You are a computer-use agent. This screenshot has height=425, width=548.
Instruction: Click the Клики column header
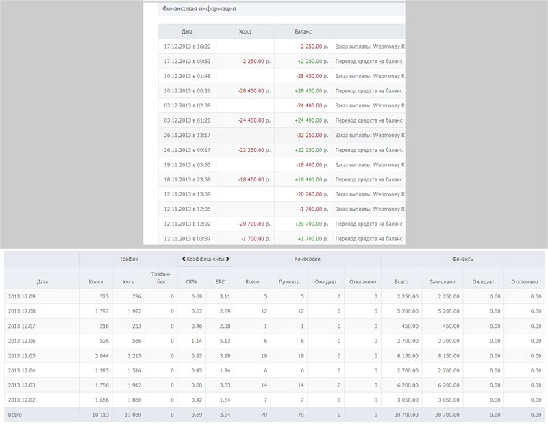click(x=96, y=281)
